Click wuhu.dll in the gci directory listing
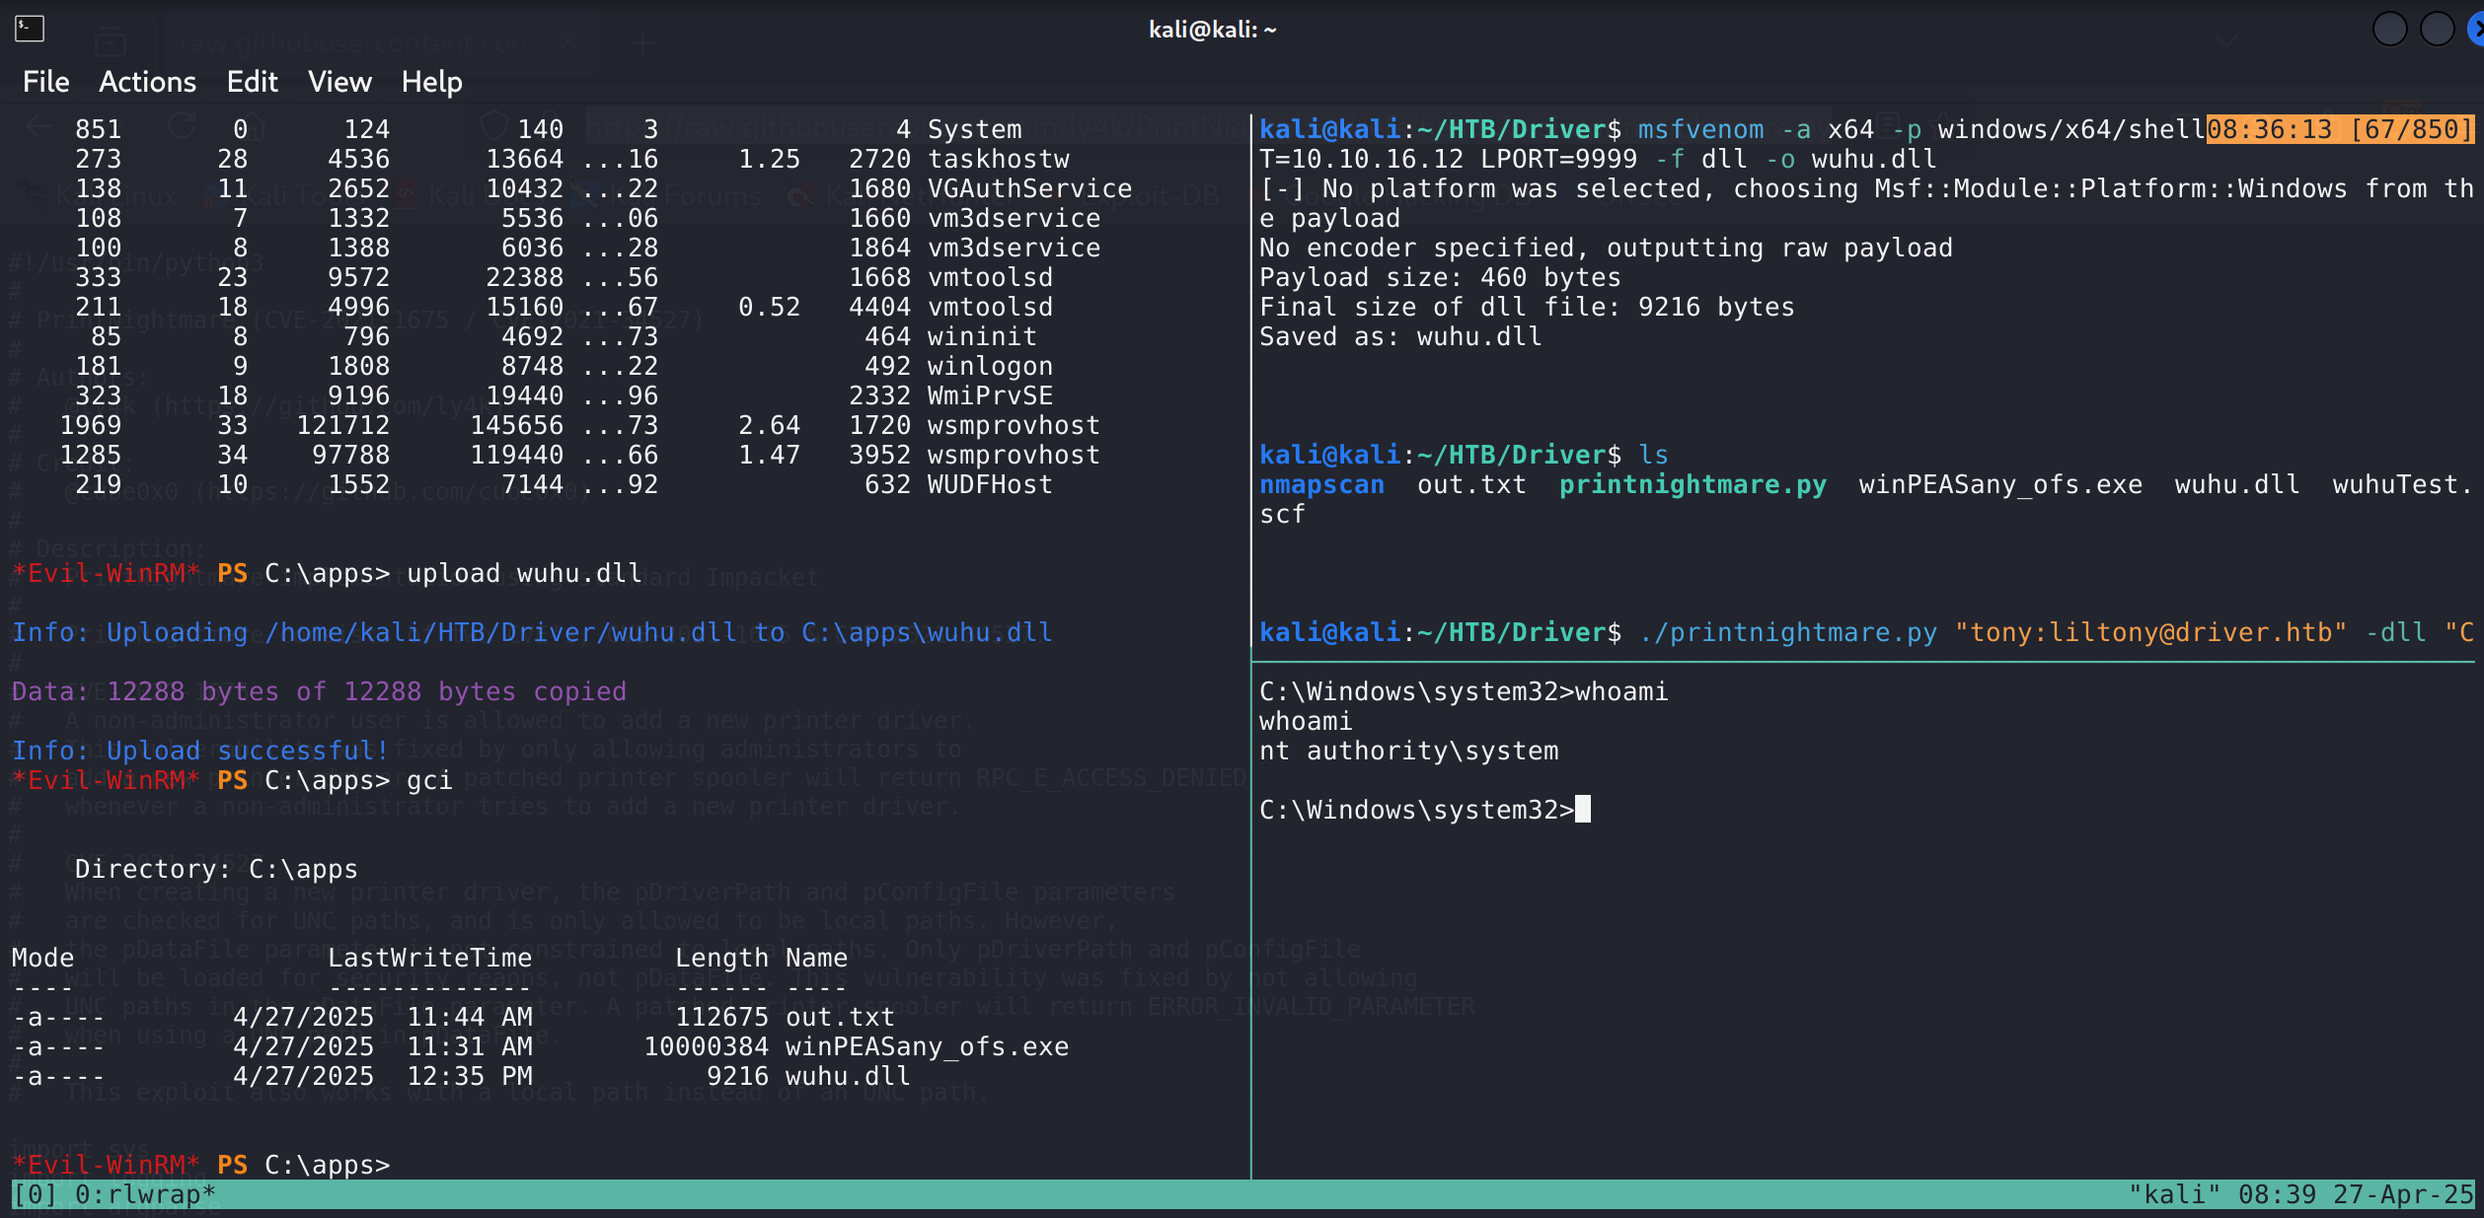 point(847,1076)
